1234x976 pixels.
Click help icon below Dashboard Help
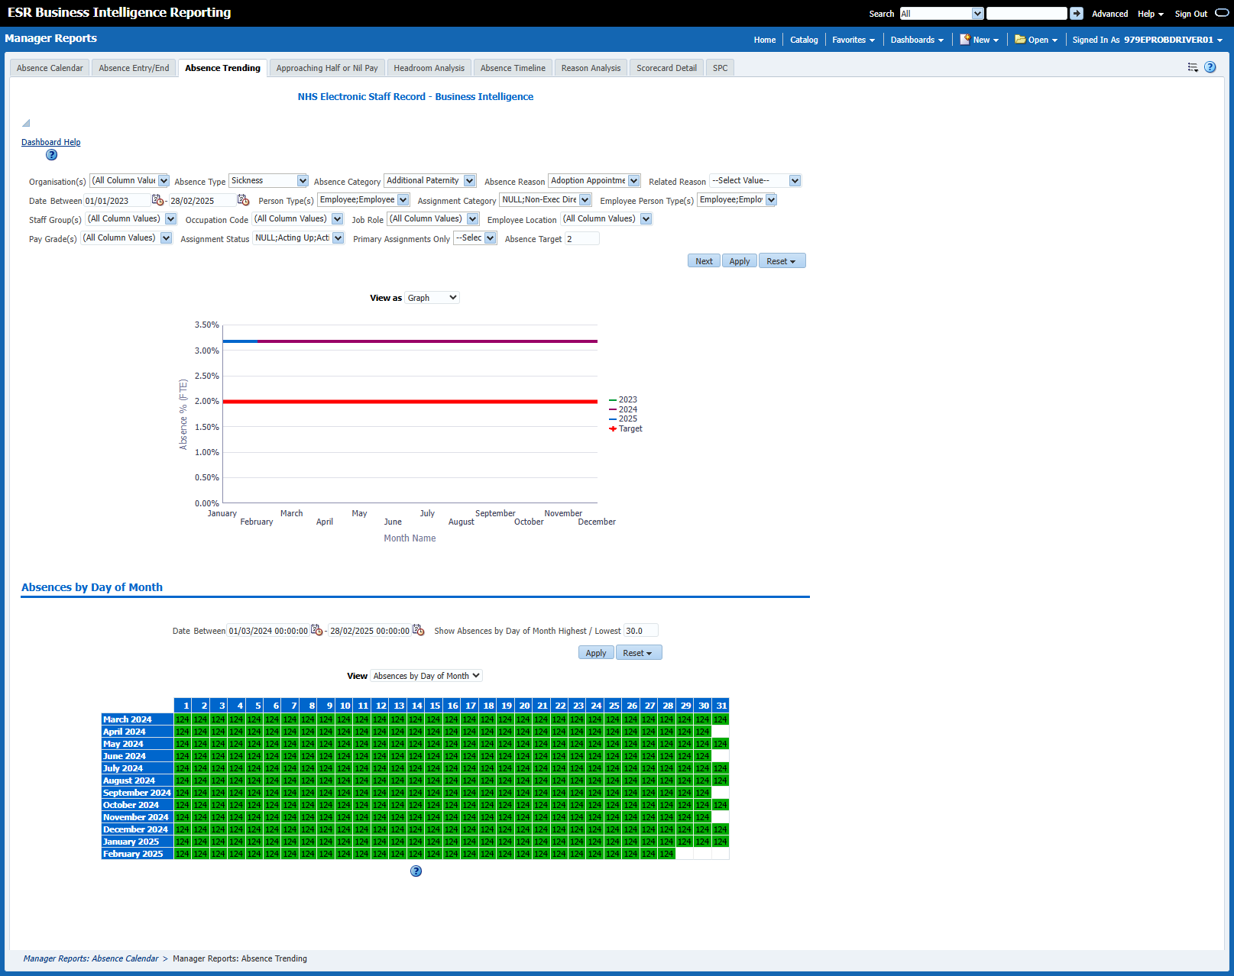coord(51,155)
